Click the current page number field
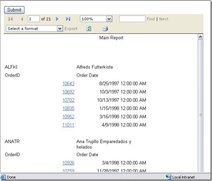 coord(34,19)
